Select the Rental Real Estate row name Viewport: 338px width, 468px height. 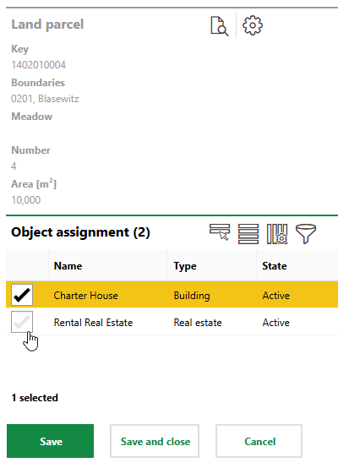click(93, 323)
